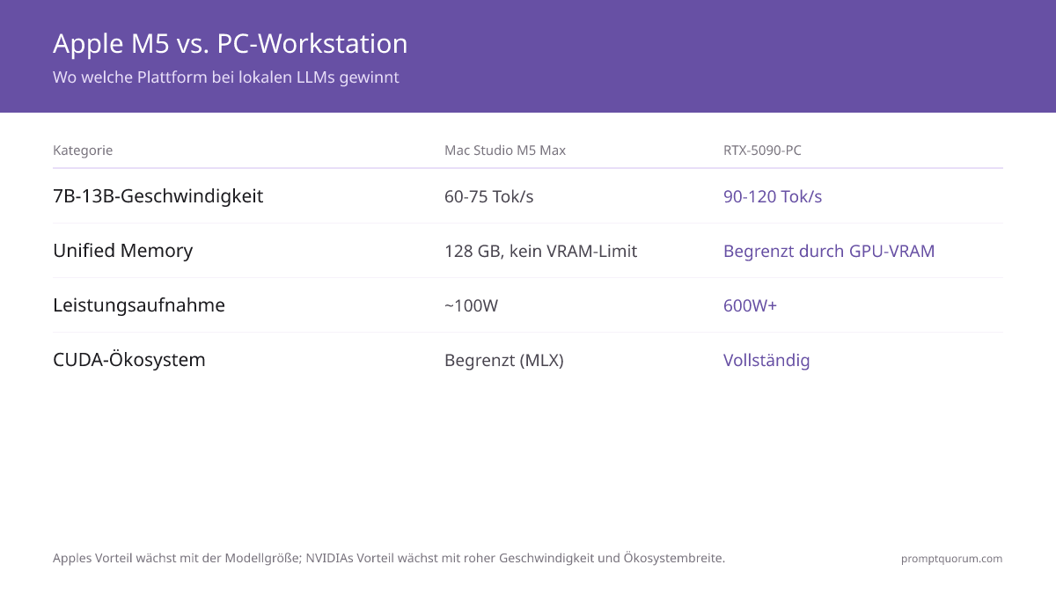Click the 'Begrenzt (MLX)' cell
1056x594 pixels.
pyautogui.click(x=504, y=360)
